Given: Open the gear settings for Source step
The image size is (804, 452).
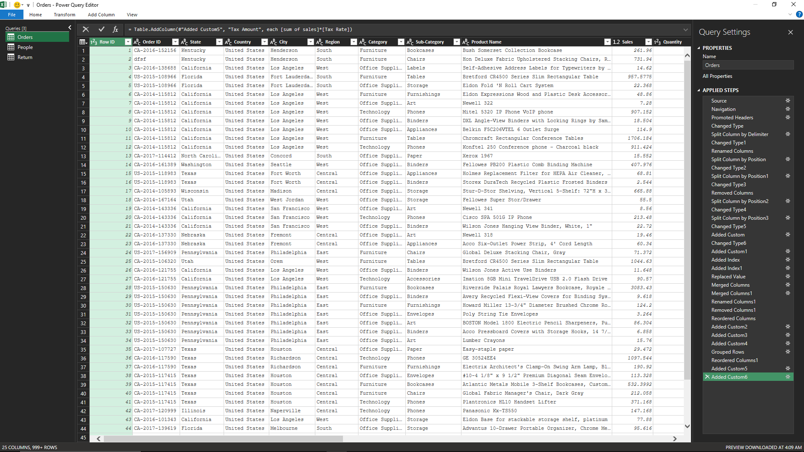Looking at the screenshot, I should click(788, 101).
